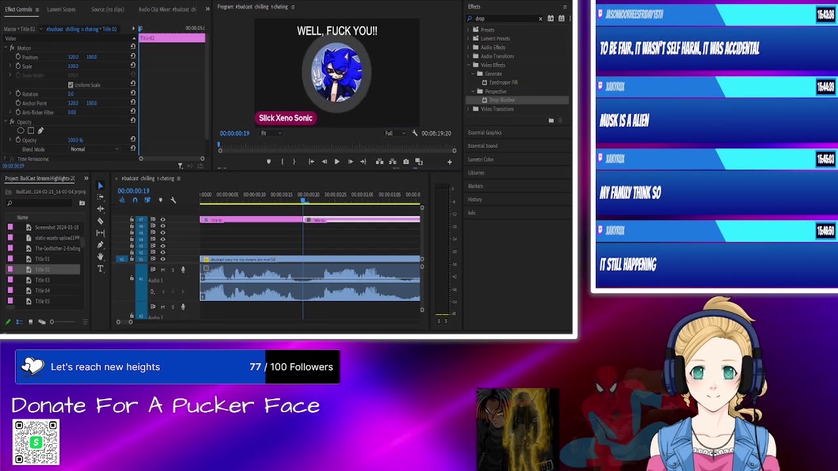Clear the Effects search box

tap(541, 19)
